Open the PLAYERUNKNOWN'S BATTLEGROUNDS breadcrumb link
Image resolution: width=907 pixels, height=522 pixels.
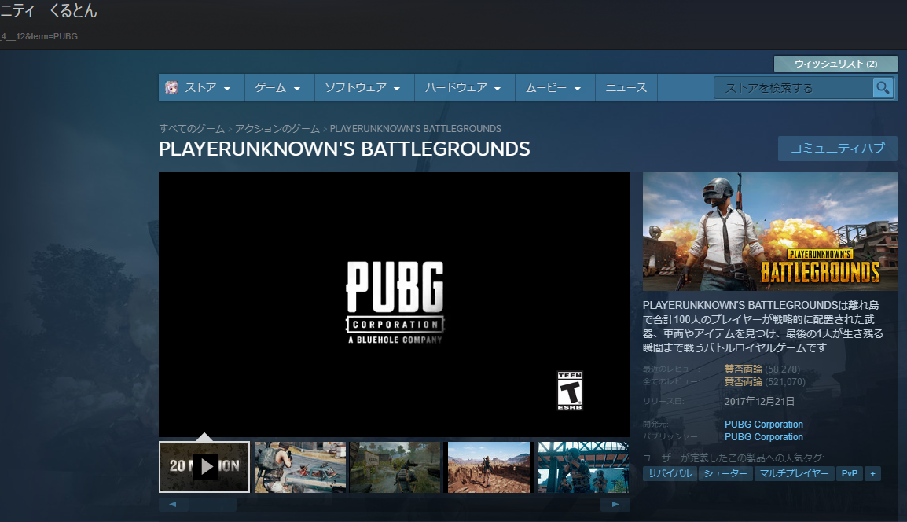pos(415,128)
